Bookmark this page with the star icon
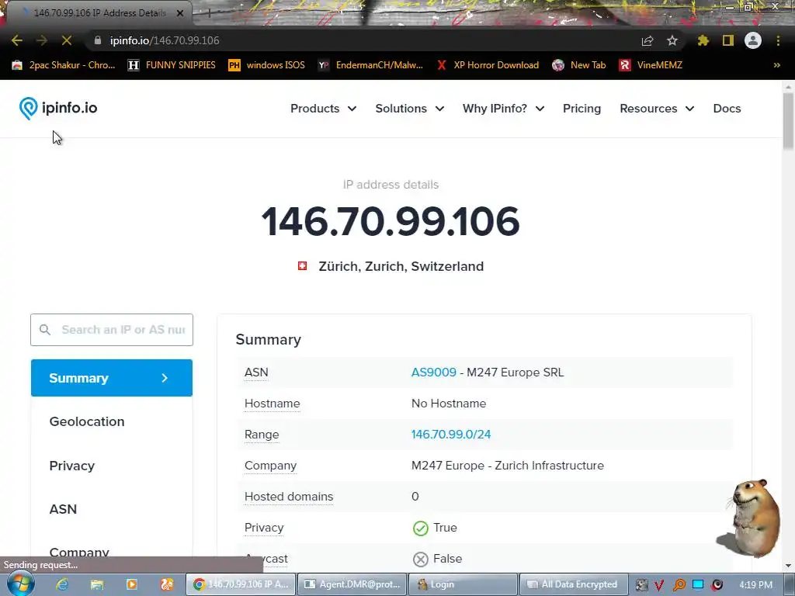 pos(672,40)
